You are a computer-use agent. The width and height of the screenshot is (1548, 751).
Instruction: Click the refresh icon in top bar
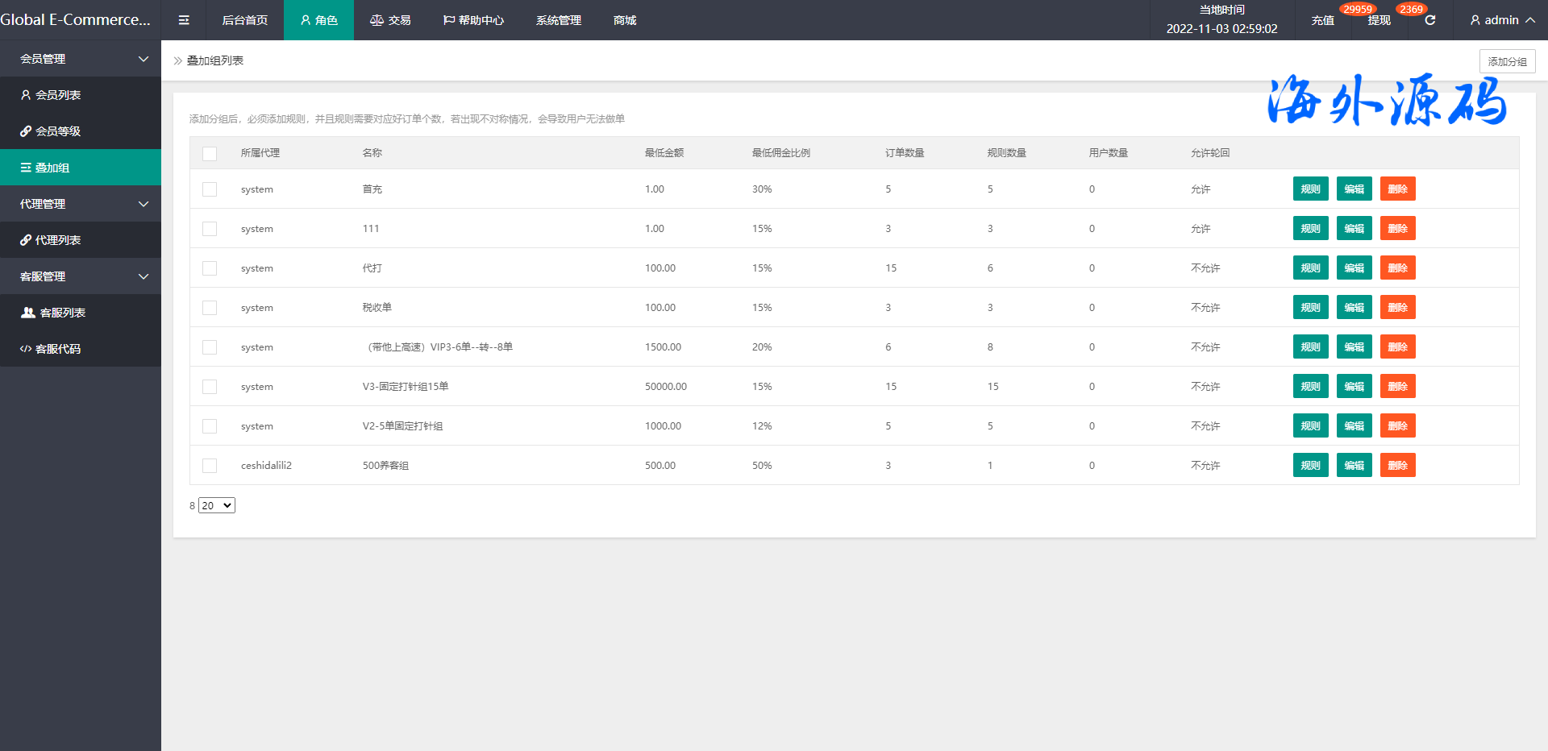click(x=1429, y=20)
